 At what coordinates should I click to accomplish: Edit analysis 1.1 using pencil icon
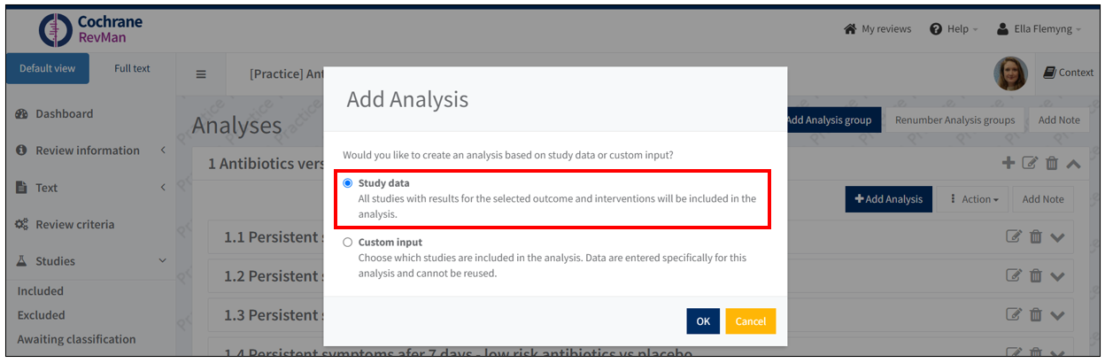[x=1014, y=236]
